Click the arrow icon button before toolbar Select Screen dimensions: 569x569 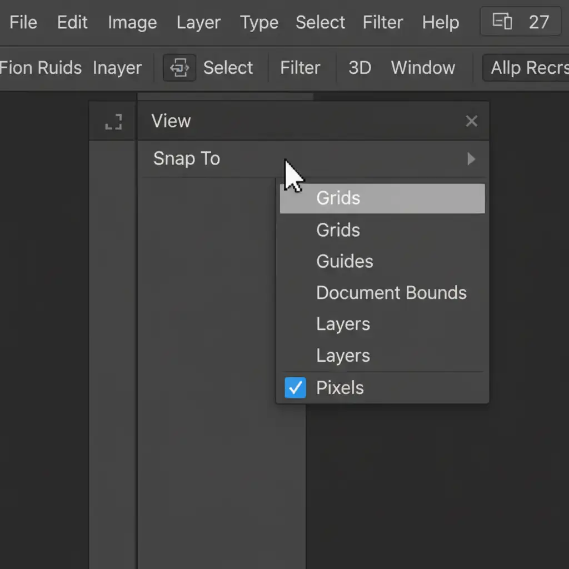coord(179,68)
